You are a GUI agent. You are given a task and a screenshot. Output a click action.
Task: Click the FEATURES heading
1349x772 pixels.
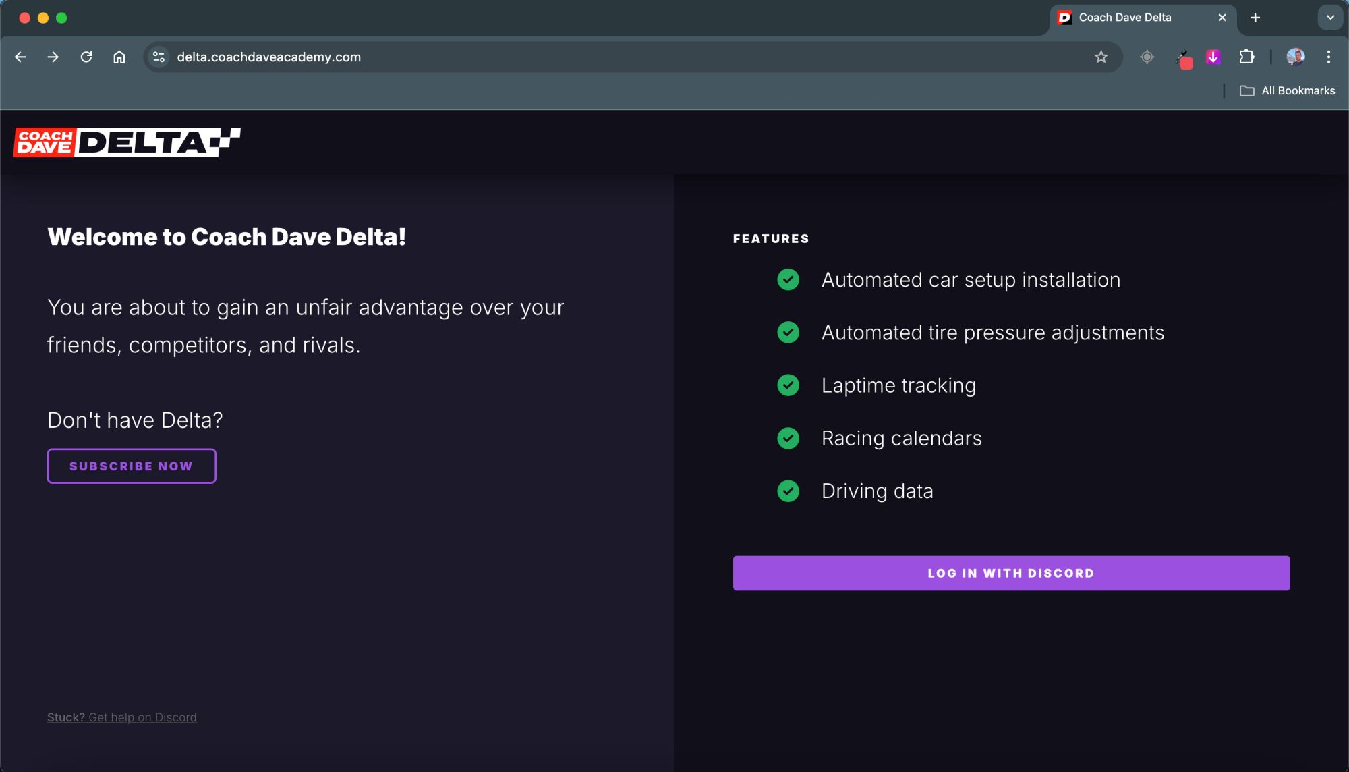pyautogui.click(x=771, y=239)
